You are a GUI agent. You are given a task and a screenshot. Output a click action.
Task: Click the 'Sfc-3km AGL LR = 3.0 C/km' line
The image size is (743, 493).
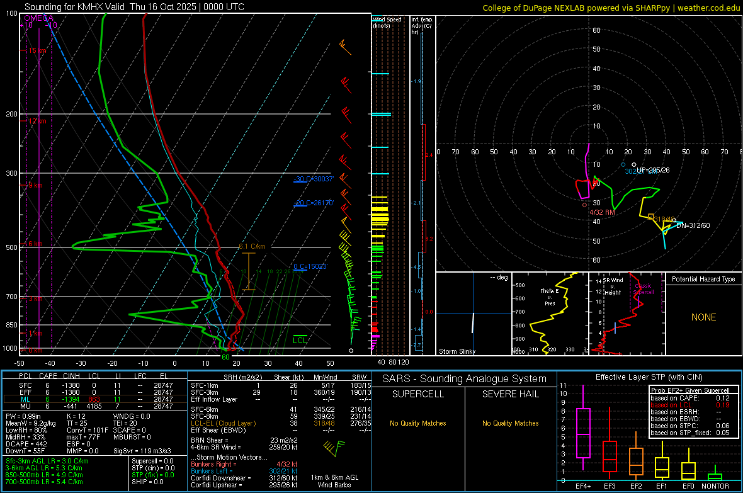[x=47, y=461]
